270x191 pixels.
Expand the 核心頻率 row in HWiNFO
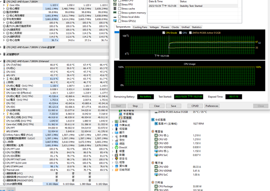4,9
